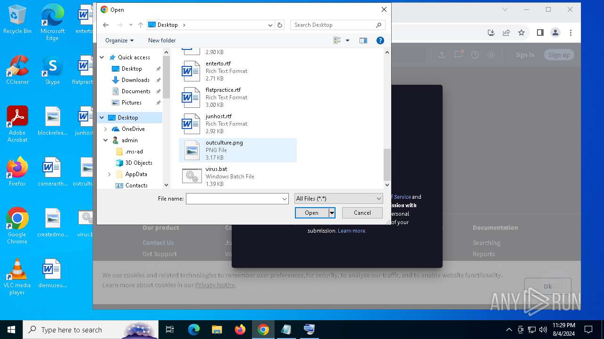Open dialog help button

[380, 40]
